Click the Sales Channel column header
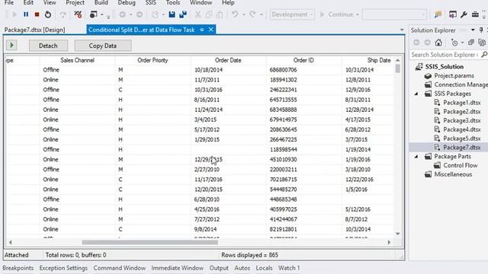Image resolution: width=488 pixels, height=274 pixels. click(x=77, y=60)
